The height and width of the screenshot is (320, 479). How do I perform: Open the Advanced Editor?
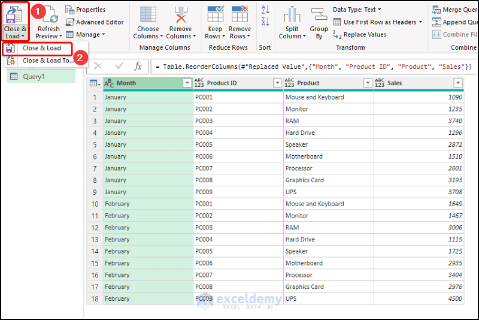95,22
